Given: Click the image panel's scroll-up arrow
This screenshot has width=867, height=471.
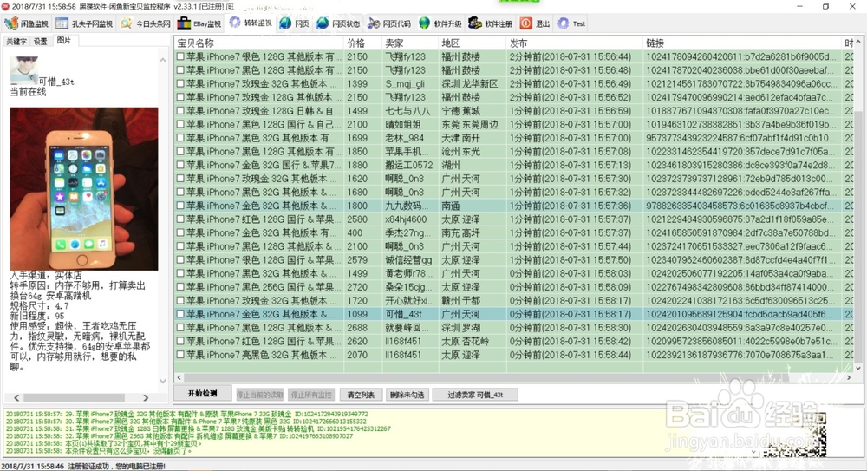Looking at the screenshot, I should tap(163, 61).
